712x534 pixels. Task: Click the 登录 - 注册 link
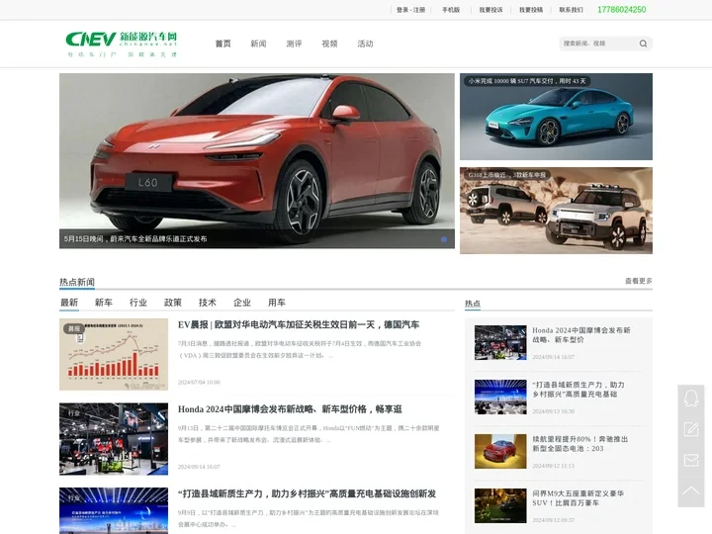tap(410, 10)
